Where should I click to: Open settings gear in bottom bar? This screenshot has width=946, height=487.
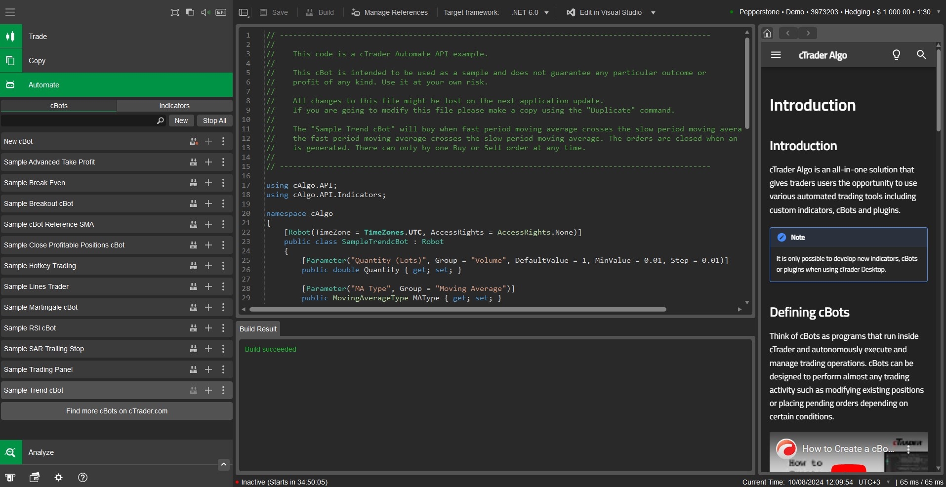pos(58,477)
